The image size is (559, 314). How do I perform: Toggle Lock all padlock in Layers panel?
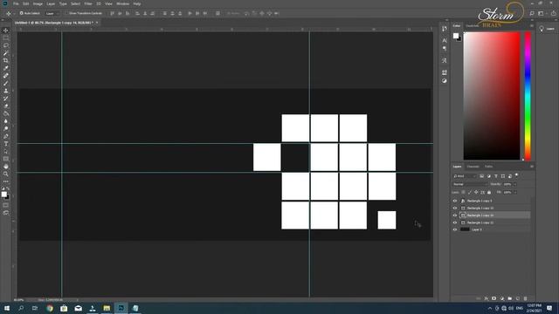pyautogui.click(x=489, y=192)
